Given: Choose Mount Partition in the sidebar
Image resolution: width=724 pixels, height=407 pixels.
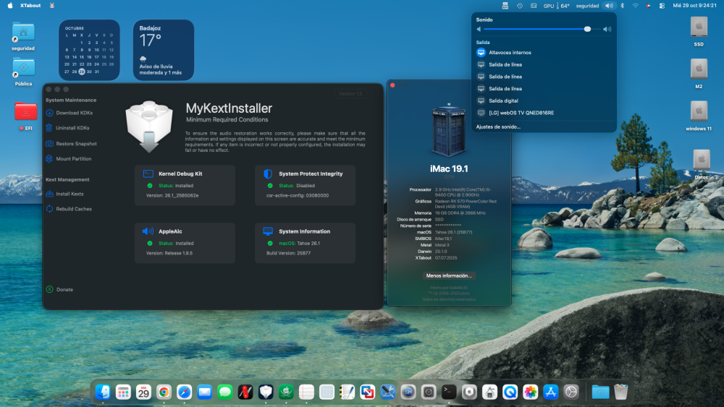Looking at the screenshot, I should click(x=69, y=159).
